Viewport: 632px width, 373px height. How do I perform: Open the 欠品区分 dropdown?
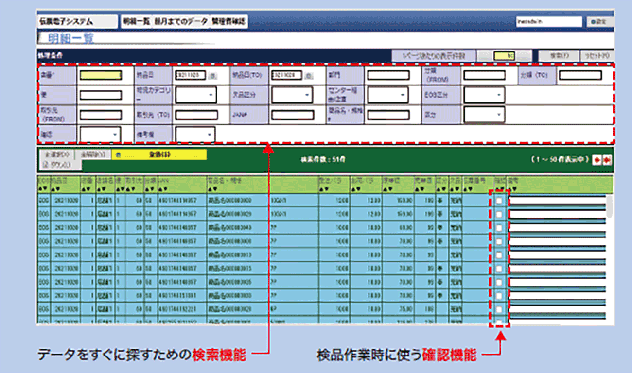click(292, 95)
